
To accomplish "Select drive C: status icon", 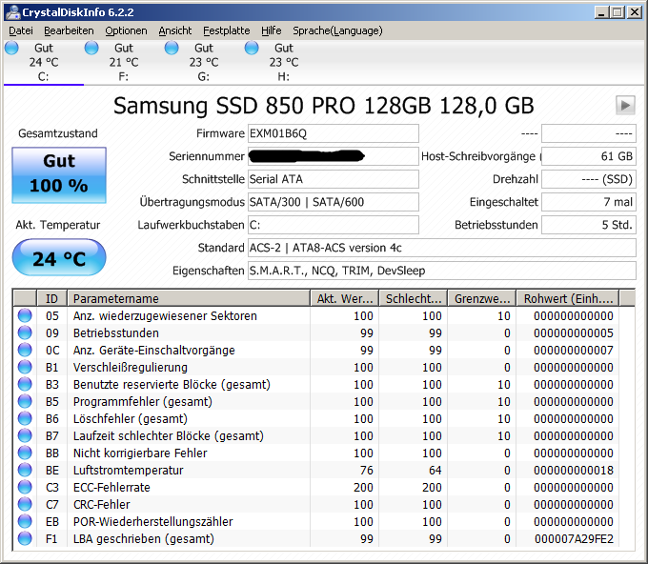I will [x=11, y=48].
